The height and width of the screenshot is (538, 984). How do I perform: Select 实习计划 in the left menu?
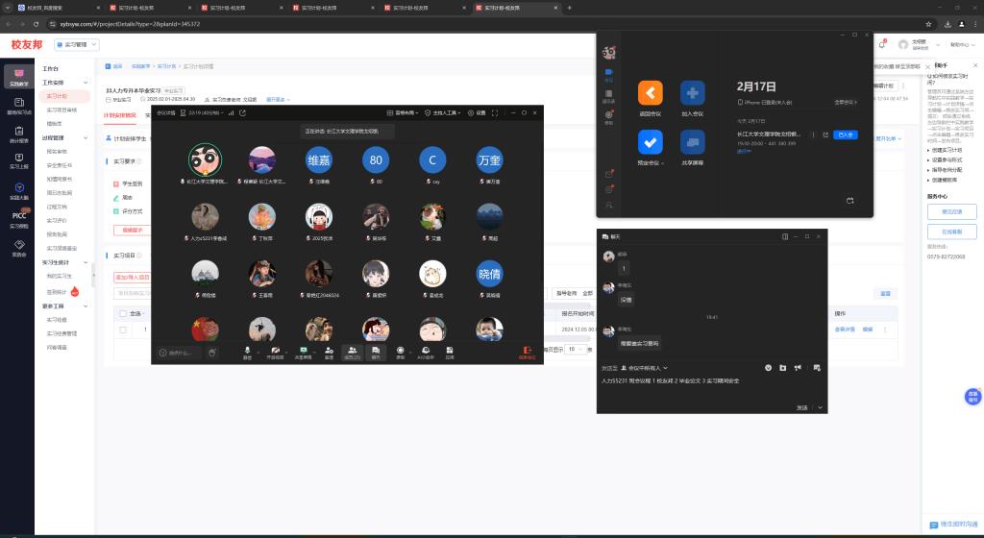pos(59,96)
